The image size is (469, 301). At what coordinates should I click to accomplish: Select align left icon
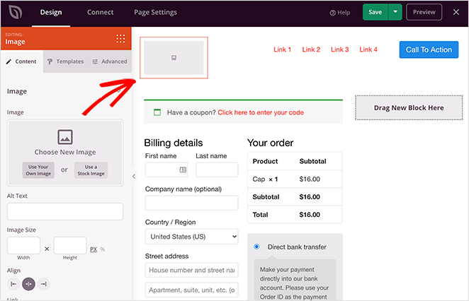(x=13, y=284)
